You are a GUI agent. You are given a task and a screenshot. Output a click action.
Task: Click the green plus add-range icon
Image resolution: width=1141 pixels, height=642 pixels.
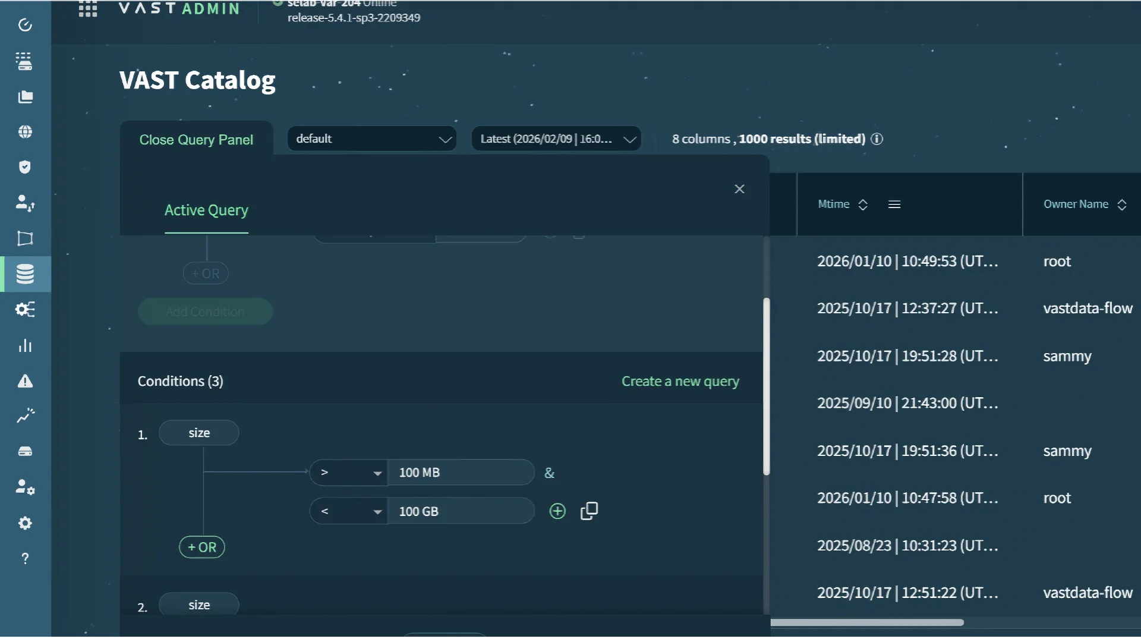(x=557, y=511)
